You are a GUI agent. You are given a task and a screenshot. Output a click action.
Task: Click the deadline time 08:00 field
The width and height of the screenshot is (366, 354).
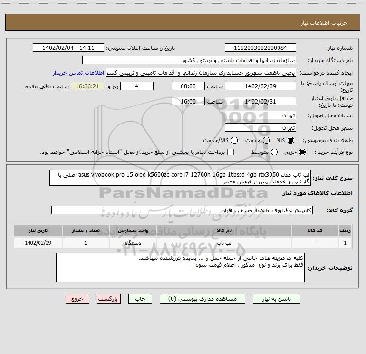point(188,86)
